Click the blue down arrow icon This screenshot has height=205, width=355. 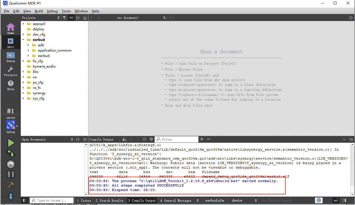pos(11,196)
